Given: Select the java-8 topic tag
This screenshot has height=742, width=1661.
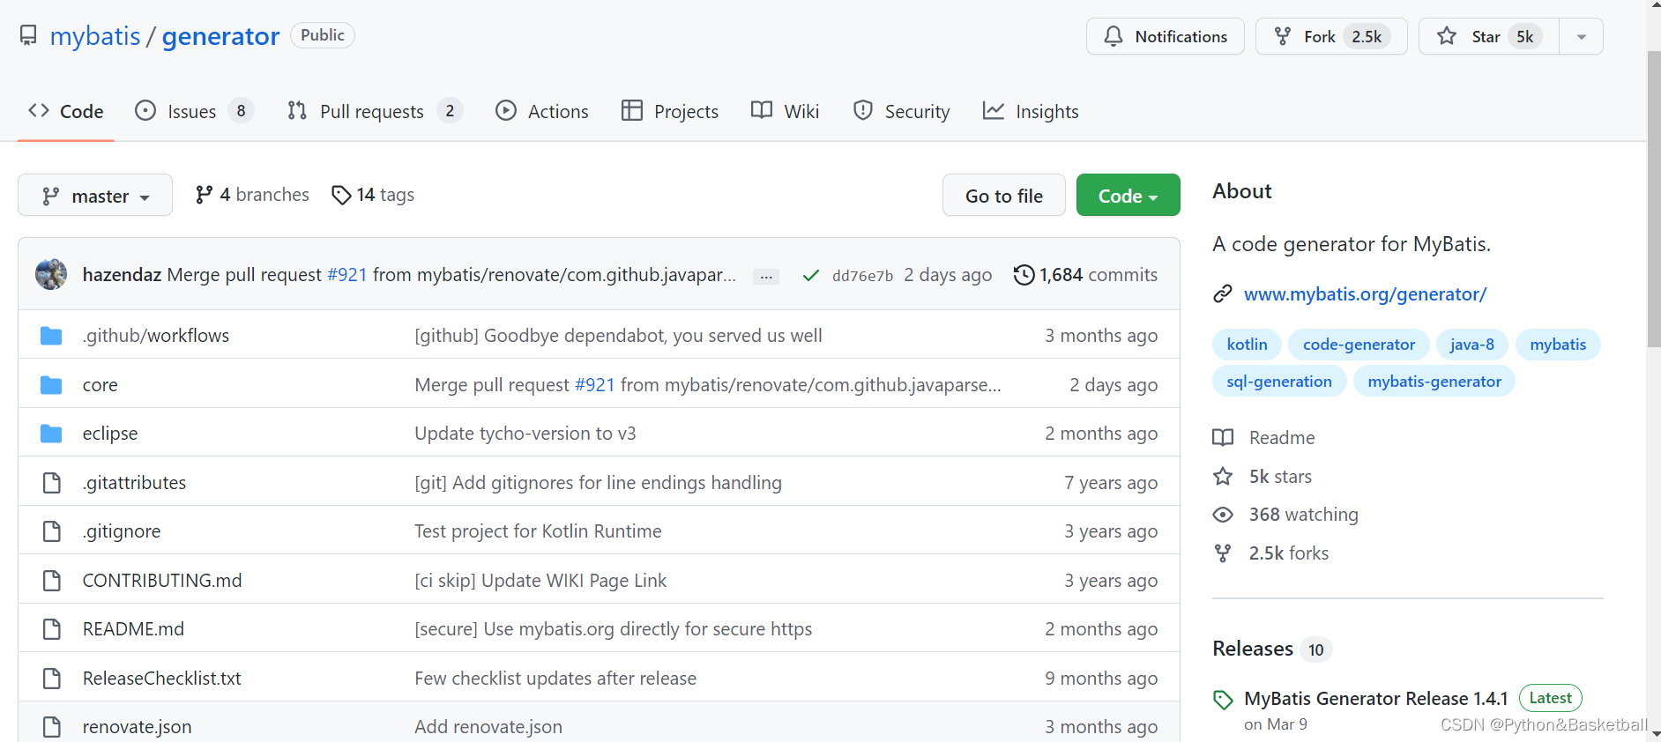Looking at the screenshot, I should (x=1471, y=345).
